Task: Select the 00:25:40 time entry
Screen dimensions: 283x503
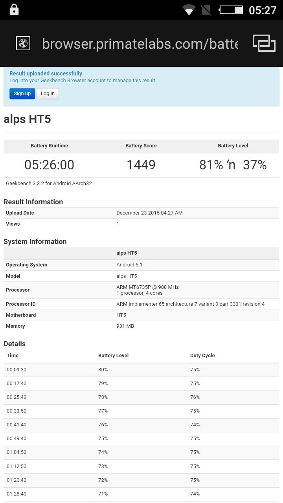Action: tap(17, 397)
